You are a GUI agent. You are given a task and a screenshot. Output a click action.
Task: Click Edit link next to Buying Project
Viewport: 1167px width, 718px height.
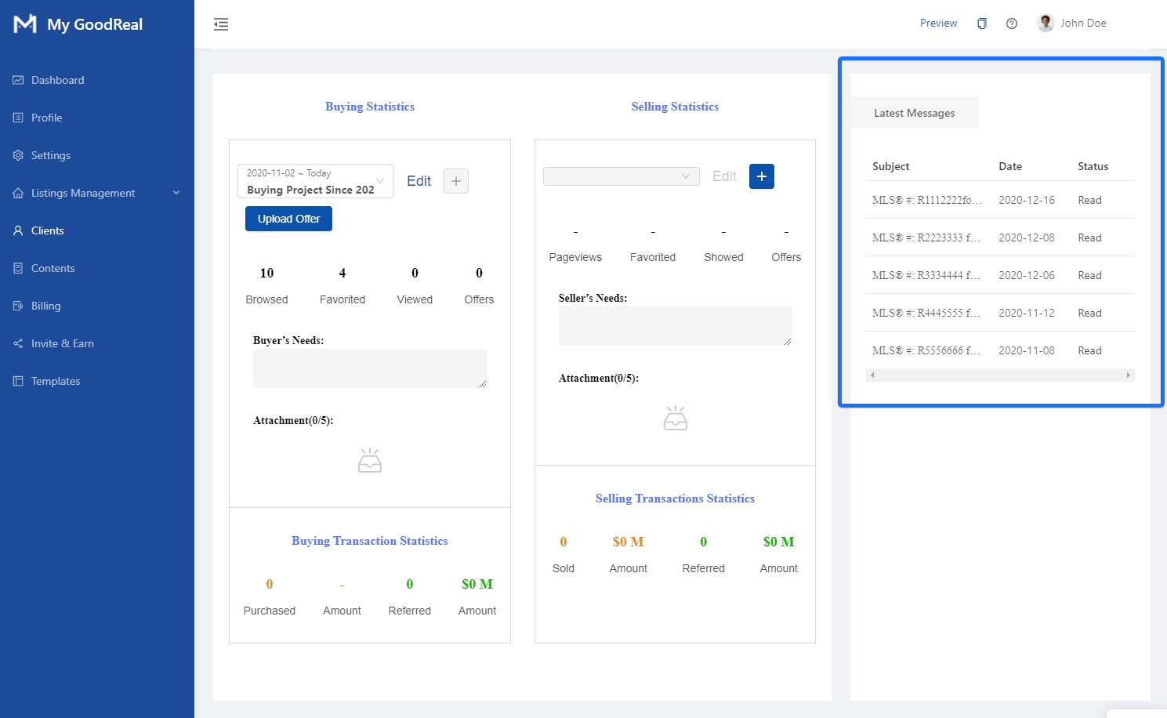point(419,181)
